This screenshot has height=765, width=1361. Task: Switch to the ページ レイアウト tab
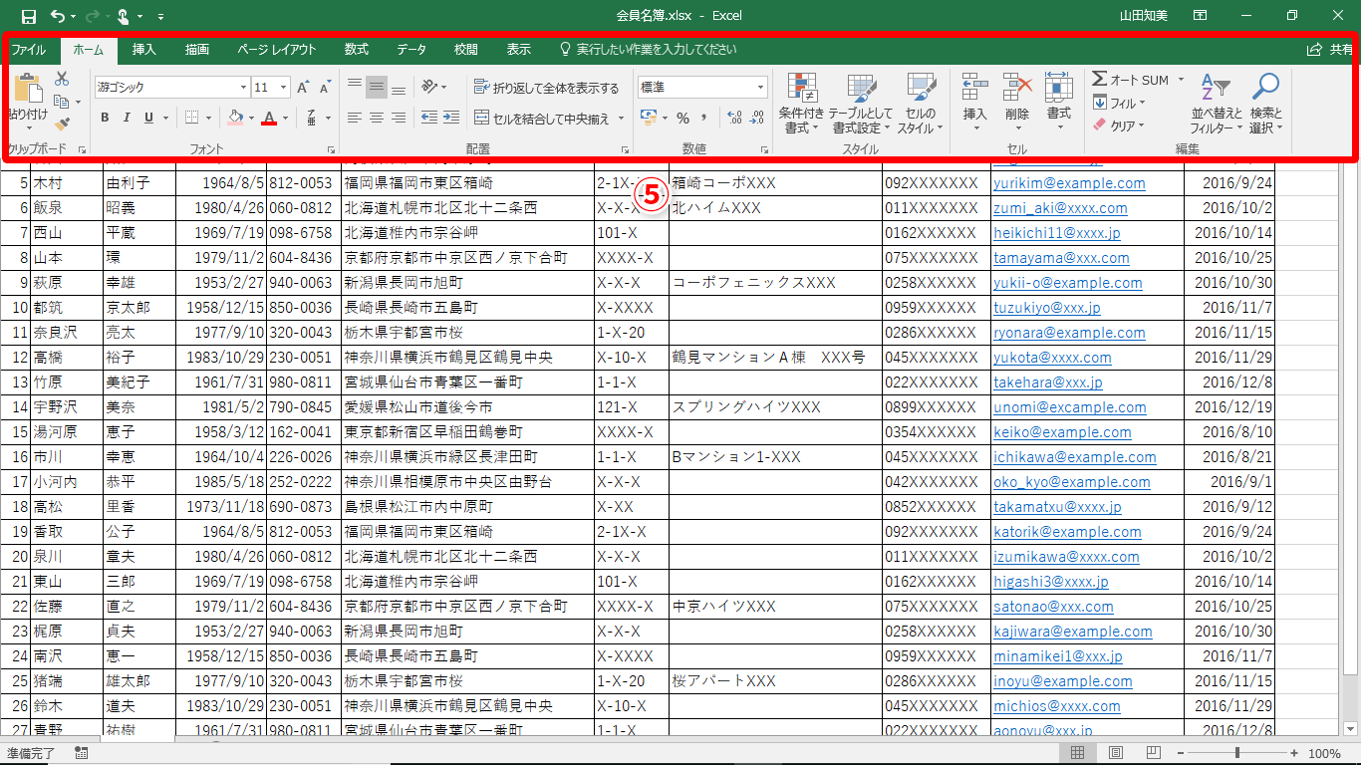(277, 49)
